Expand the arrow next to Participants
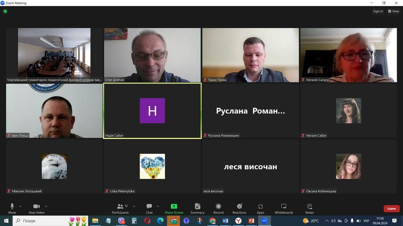This screenshot has height=226, width=403. coord(134,206)
